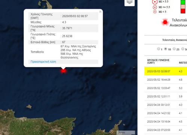Click the Ml > 5.5 legend circle icon
Image resolution: width=187 pixels, height=135 pixels.
click(x=155, y=2)
